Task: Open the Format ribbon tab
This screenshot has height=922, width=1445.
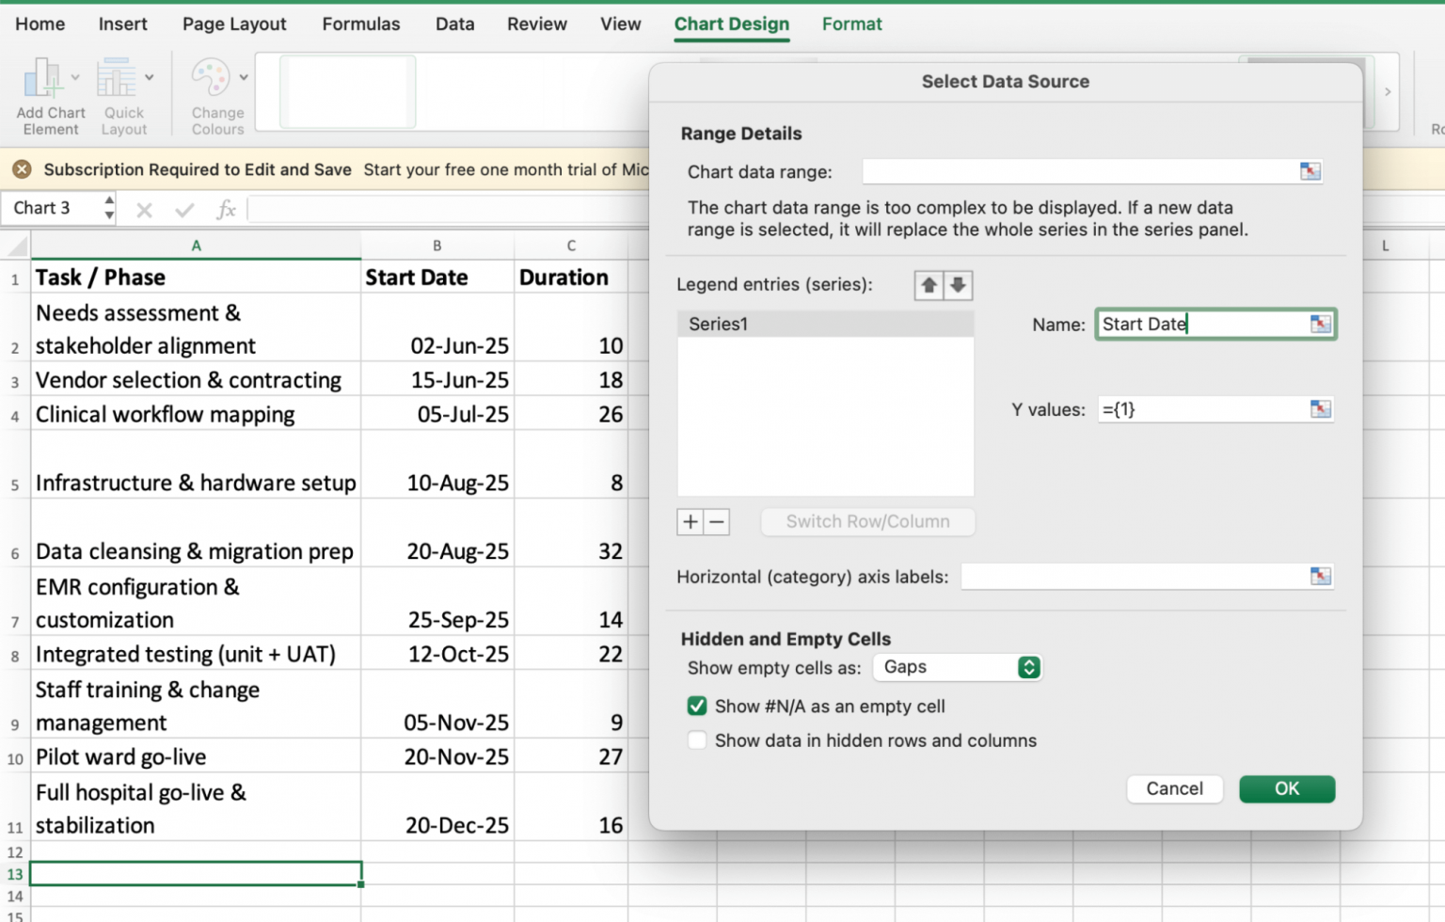Action: [x=851, y=24]
